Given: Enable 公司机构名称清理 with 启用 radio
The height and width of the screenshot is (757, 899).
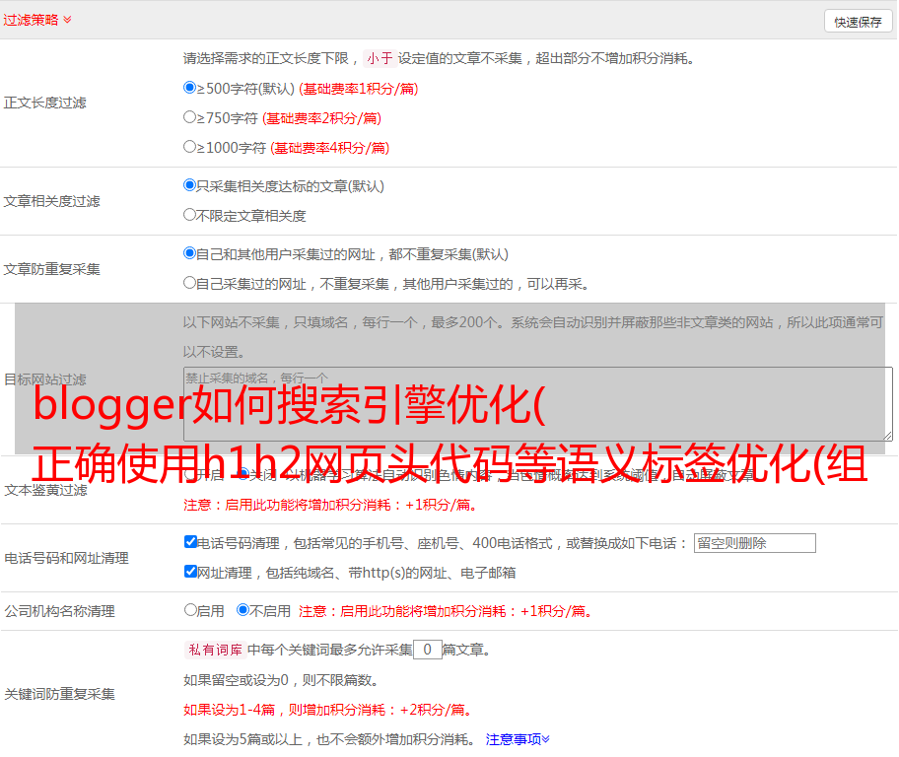Looking at the screenshot, I should click(x=190, y=610).
